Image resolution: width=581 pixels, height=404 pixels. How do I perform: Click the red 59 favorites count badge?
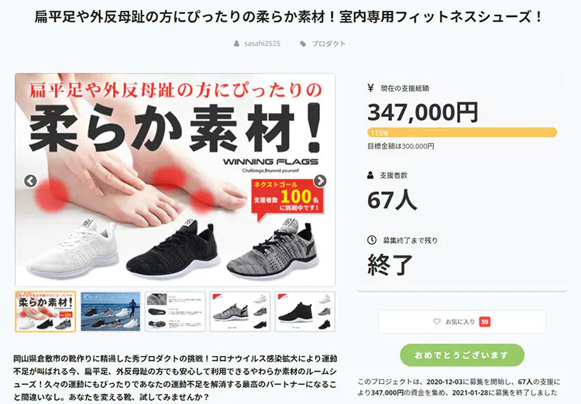pyautogui.click(x=485, y=322)
